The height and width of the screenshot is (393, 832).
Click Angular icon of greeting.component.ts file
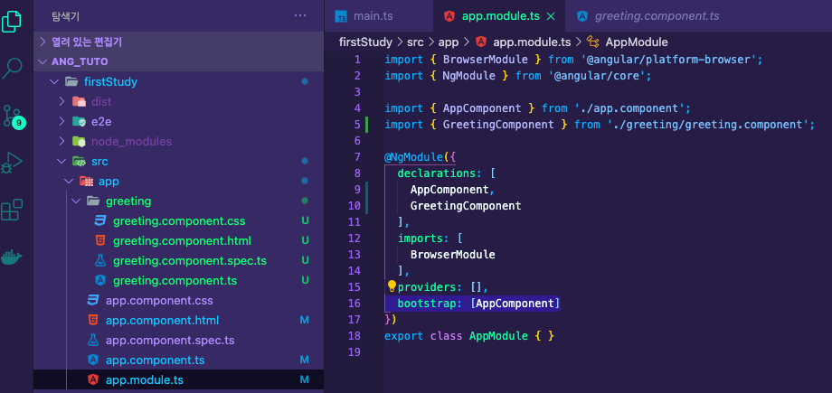[99, 280]
